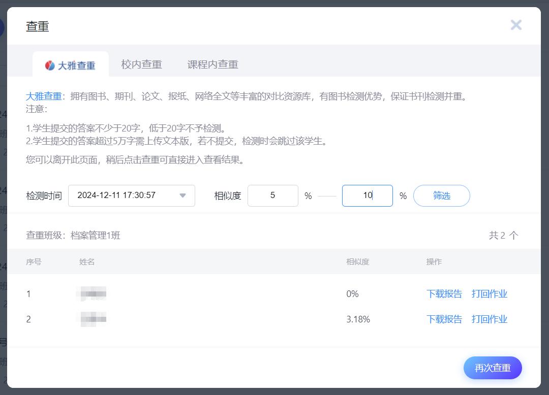Click the 查重班级: 档案管理1班 label

(73, 235)
